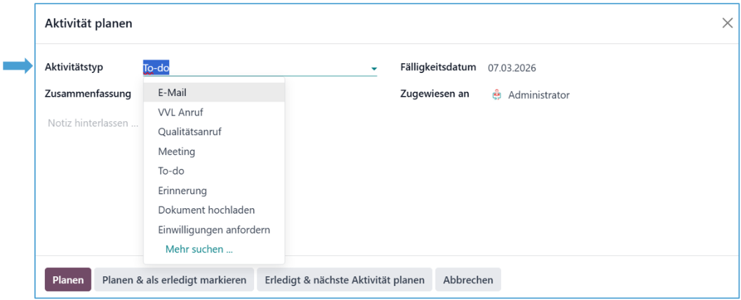
Task: Choose VVL Anruf from the list
Action: [181, 112]
